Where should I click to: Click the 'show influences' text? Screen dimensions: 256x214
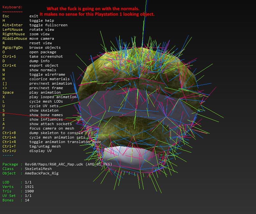click(46, 120)
